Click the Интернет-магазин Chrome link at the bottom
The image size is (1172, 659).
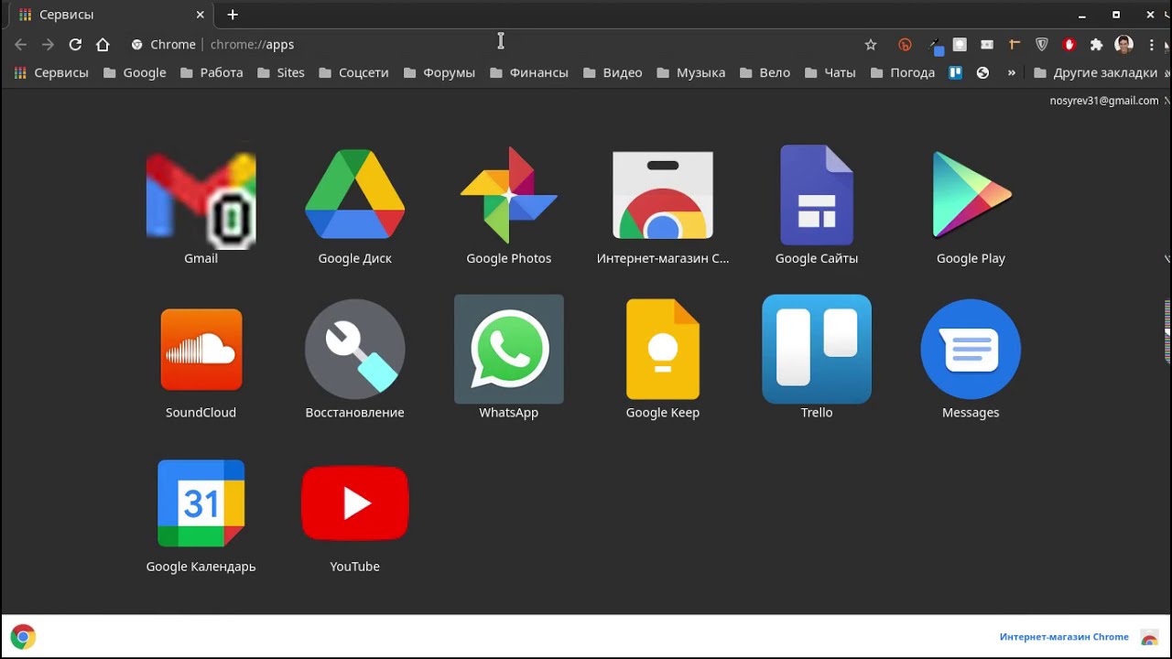pyautogui.click(x=1064, y=637)
